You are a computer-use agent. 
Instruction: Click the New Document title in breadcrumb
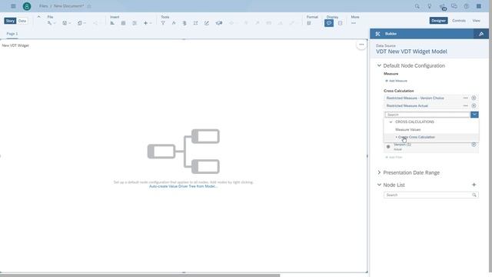[68, 6]
